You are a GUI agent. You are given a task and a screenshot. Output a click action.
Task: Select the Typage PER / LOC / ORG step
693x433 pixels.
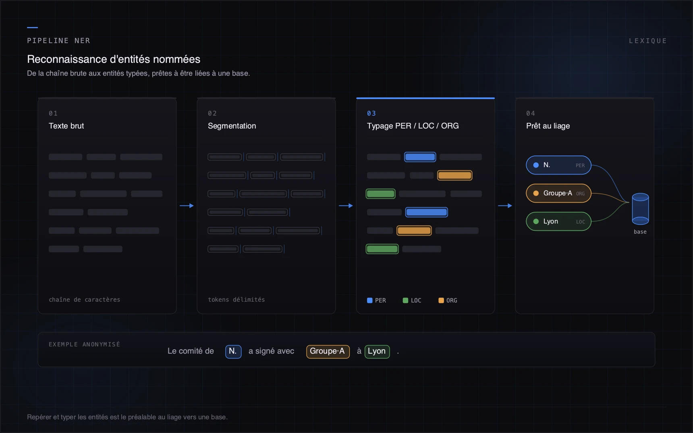[413, 126]
